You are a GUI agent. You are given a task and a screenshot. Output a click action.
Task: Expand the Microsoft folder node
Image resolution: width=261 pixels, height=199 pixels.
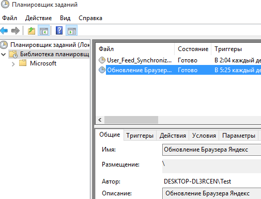13,64
